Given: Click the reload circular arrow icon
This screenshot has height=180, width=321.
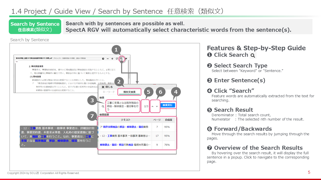Looking at the screenshot, I should pyautogui.click(x=117, y=59).
